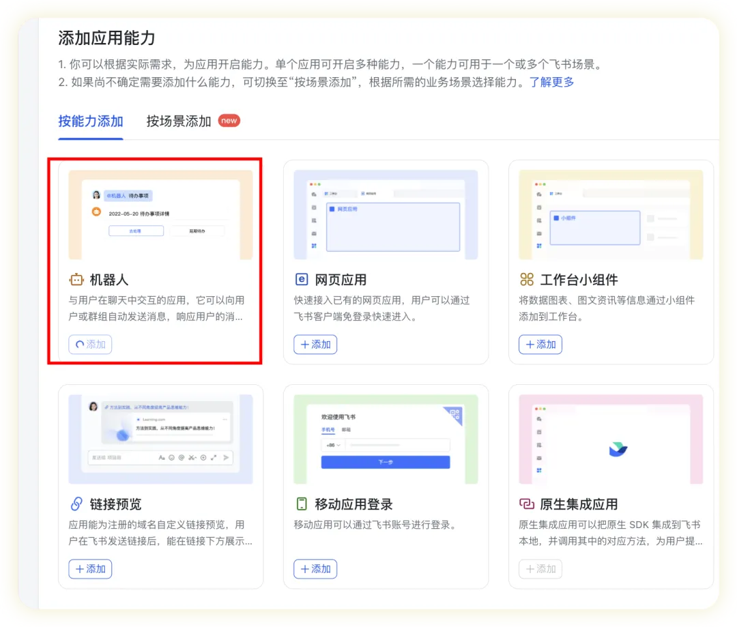Click the 原生集成应用 preview thumbnail

point(611,439)
